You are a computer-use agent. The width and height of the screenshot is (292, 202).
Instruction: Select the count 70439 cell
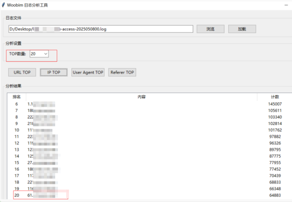click(x=275, y=176)
